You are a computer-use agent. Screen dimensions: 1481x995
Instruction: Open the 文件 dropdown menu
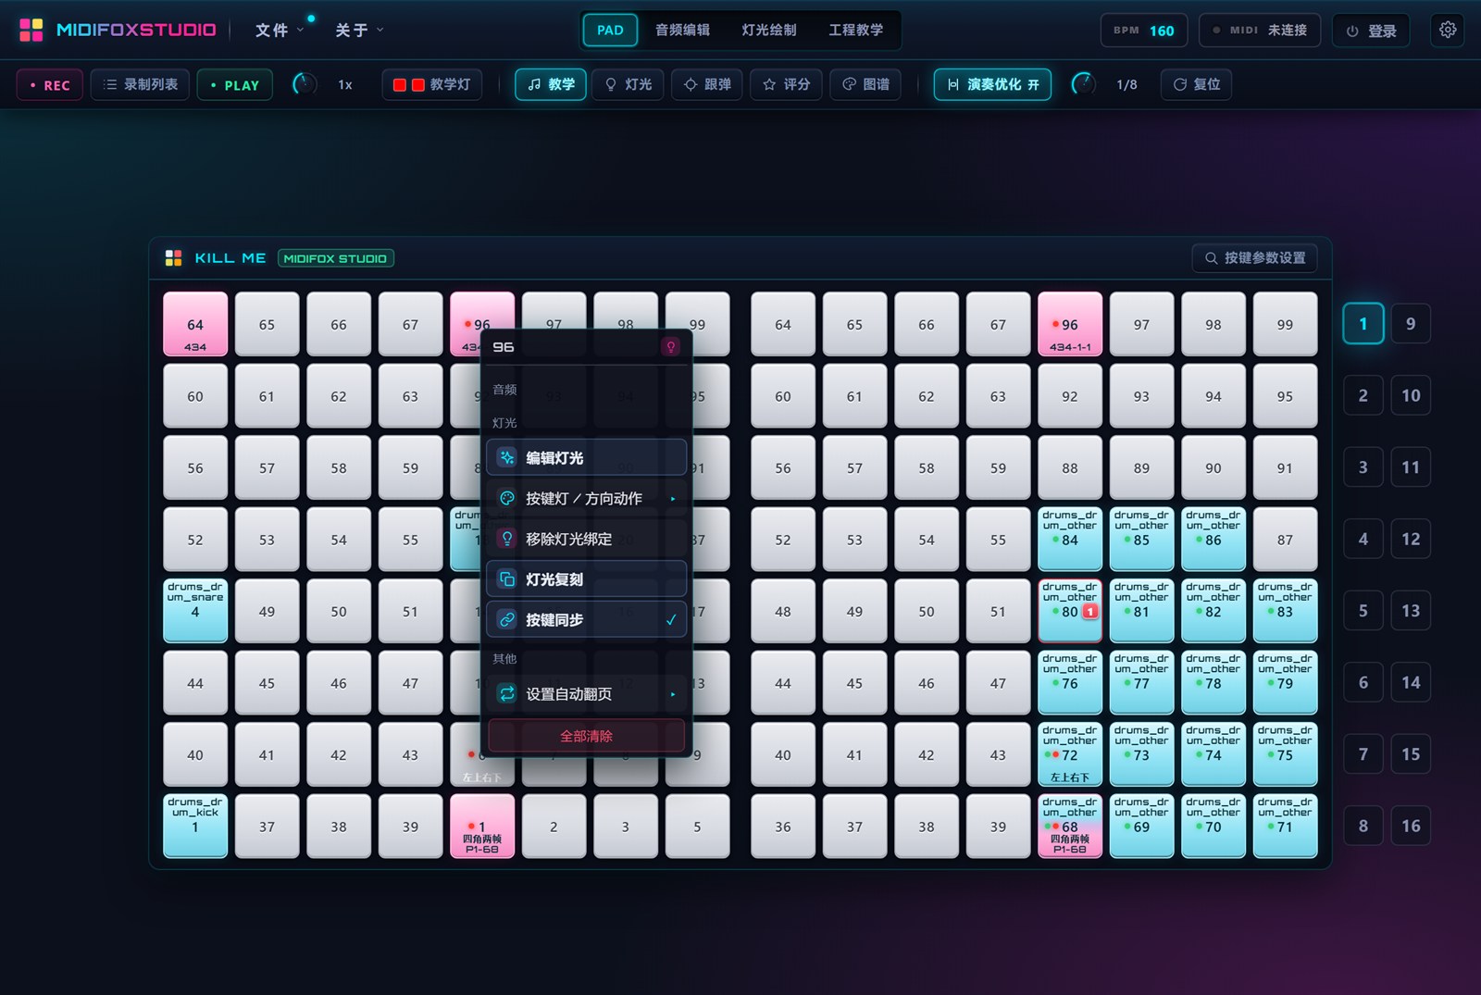pyautogui.click(x=280, y=31)
